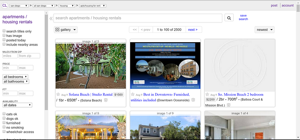Open apts/housing for rent dropdown
This screenshot has height=140, width=300.
point(93,6)
